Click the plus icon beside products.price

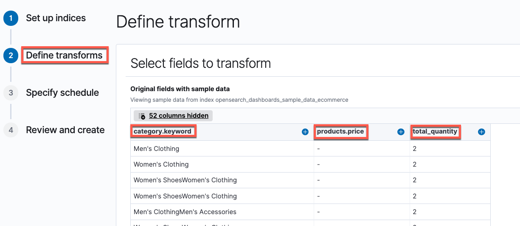click(401, 132)
